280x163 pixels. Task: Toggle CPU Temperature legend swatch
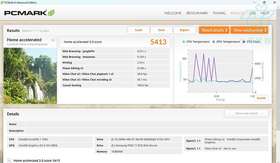coord(183,42)
